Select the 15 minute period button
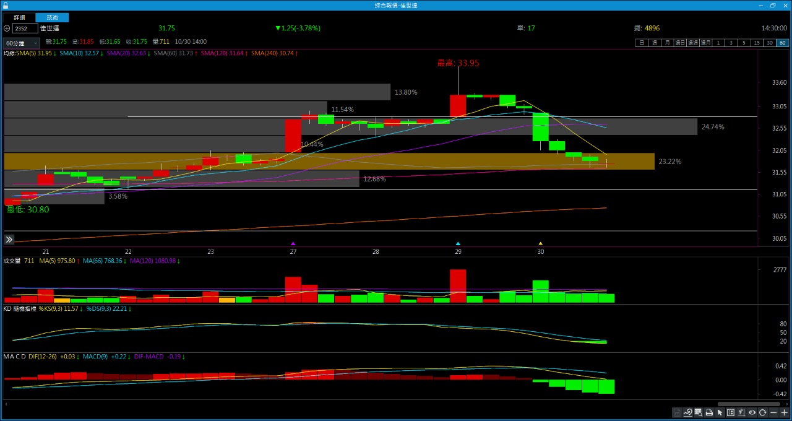This screenshot has width=792, height=421. tap(757, 43)
